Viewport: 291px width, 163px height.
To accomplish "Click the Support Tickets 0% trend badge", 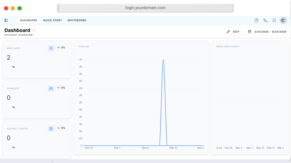I will pos(61,128).
